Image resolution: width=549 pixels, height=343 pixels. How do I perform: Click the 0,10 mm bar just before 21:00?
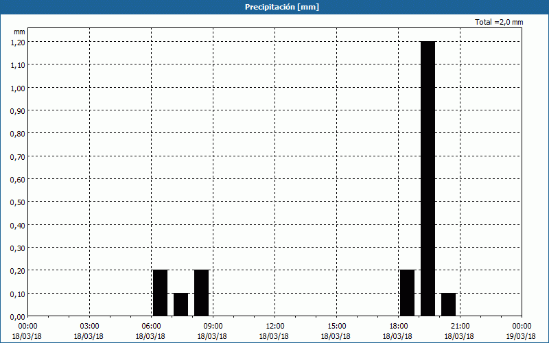coord(449,305)
